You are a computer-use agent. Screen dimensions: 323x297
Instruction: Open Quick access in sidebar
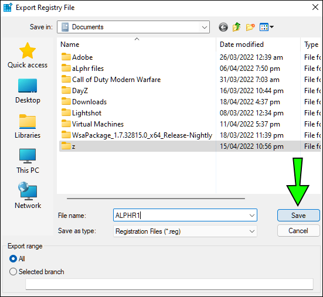pyautogui.click(x=28, y=55)
